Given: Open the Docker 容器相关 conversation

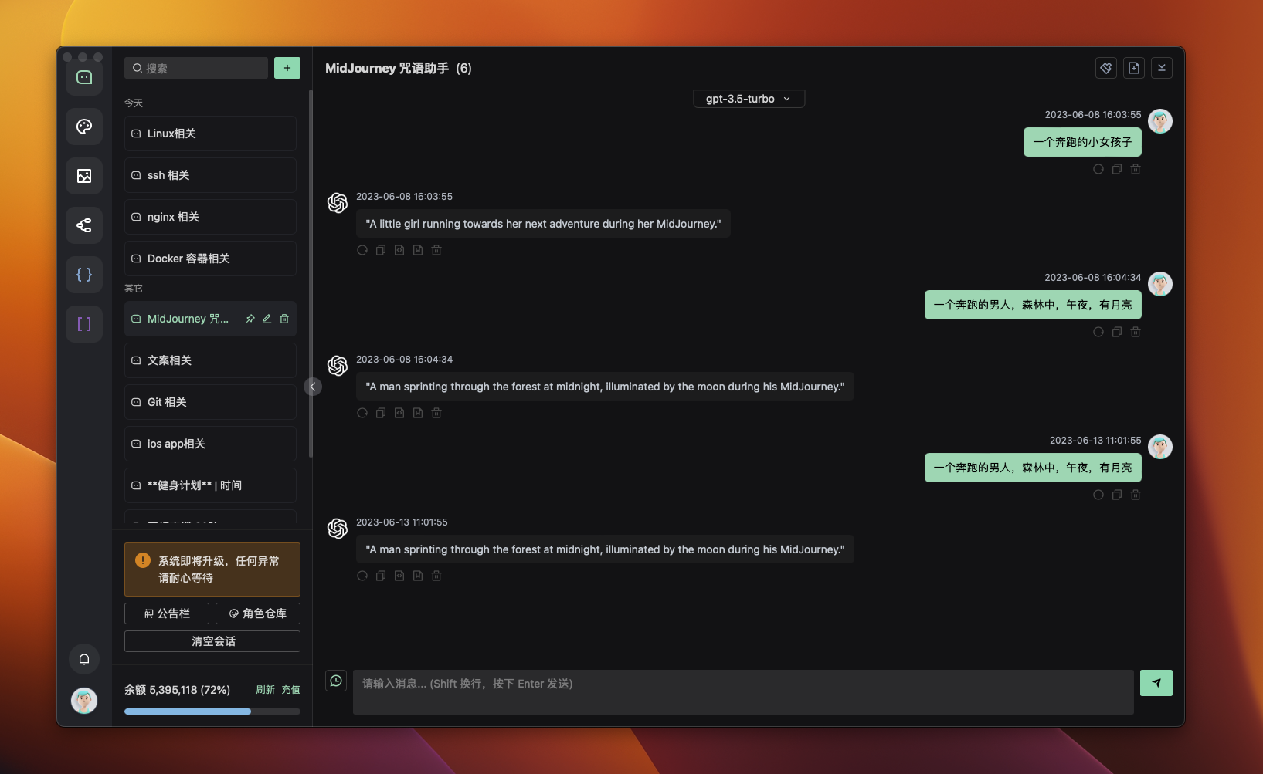Looking at the screenshot, I should point(210,259).
